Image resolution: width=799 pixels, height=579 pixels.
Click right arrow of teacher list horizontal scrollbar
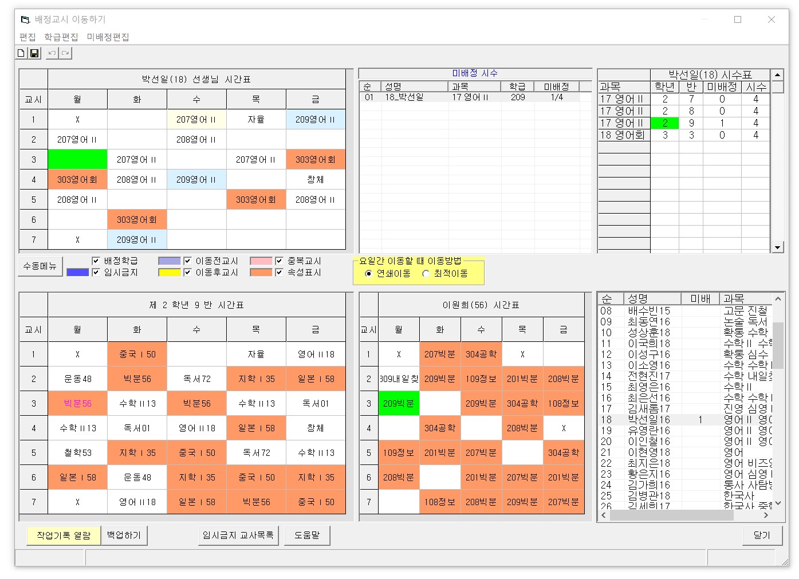pyautogui.click(x=766, y=515)
